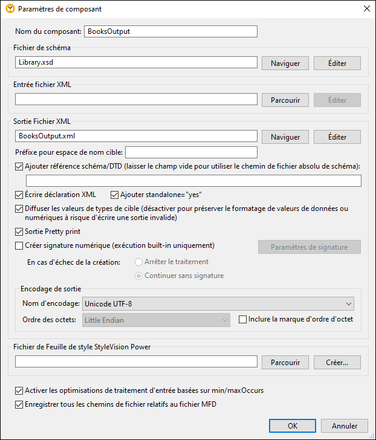Disable Sortie Pretty print option

coord(19,231)
